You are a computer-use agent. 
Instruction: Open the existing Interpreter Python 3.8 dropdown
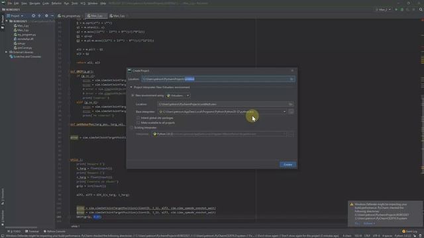pos(219,134)
